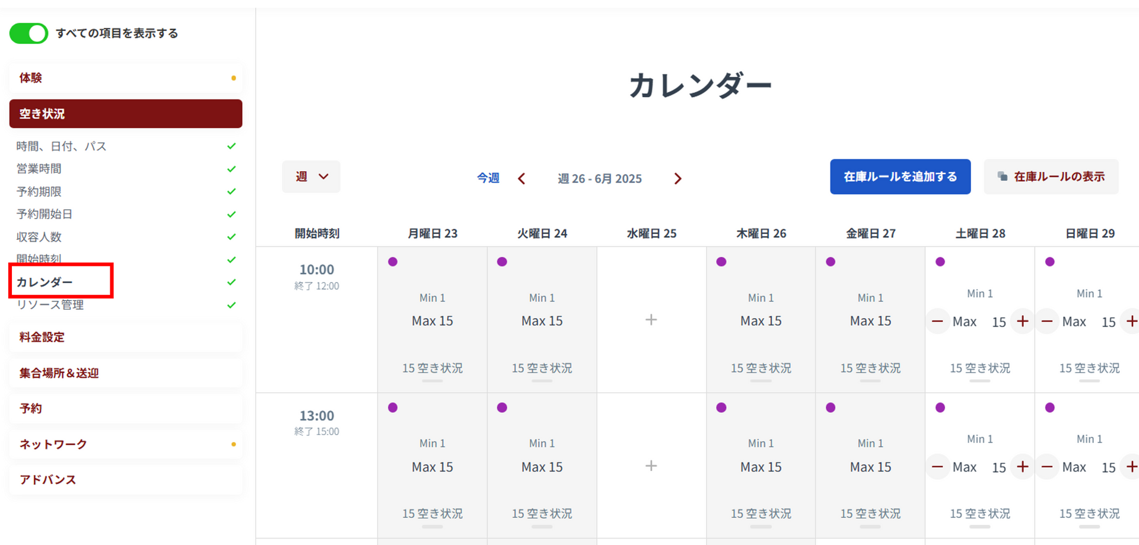This screenshot has height=545, width=1139.
Task: Click the green checkmark beside 営業時間
Action: pos(231,169)
